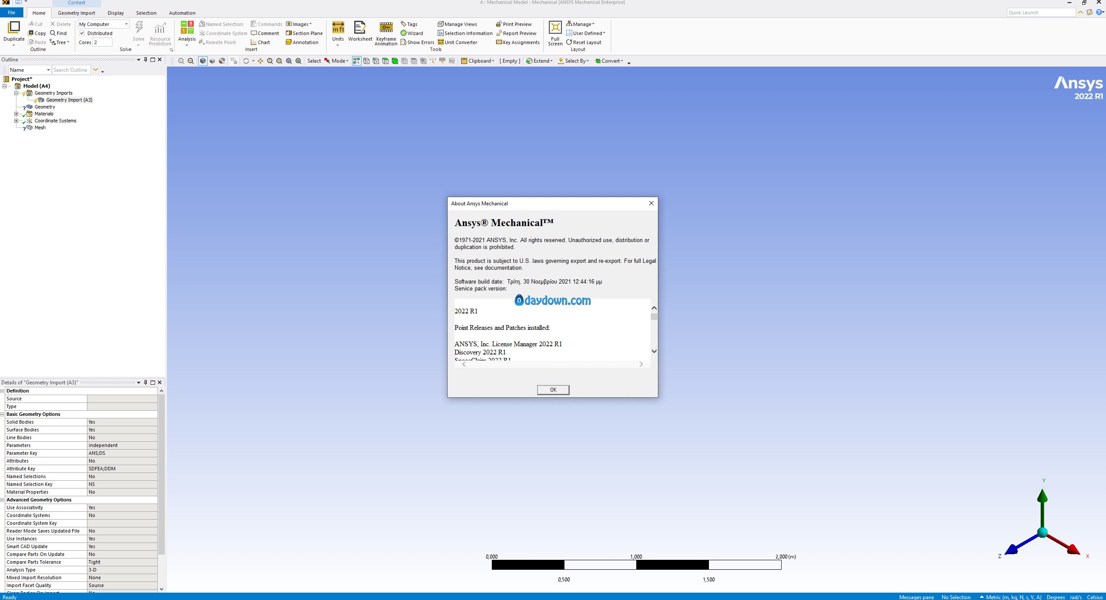Open Selection Information panel
Screen dimensions: 1106x600
coord(465,33)
